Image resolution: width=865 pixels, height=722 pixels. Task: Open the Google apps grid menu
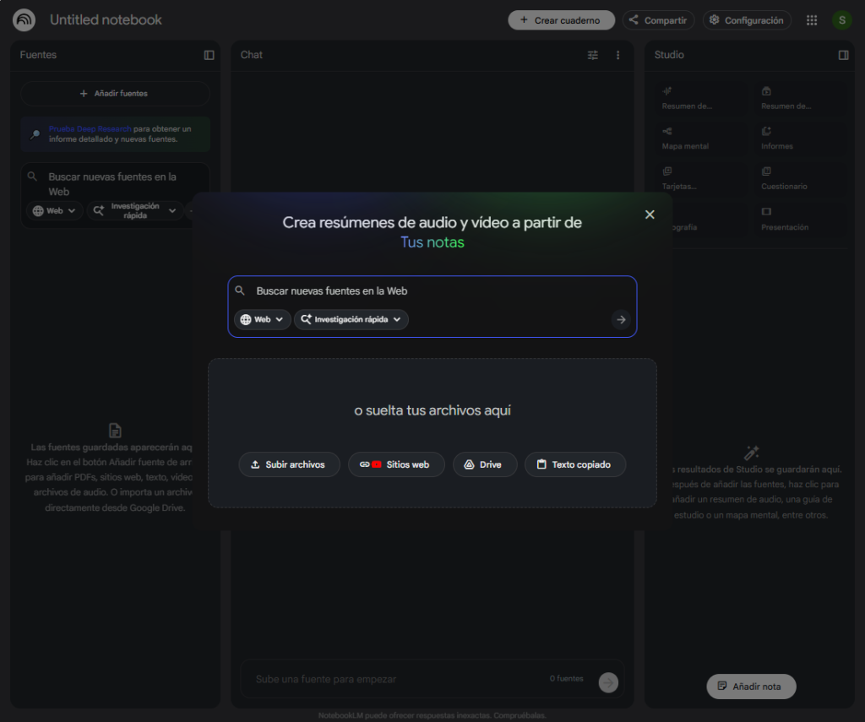[811, 19]
